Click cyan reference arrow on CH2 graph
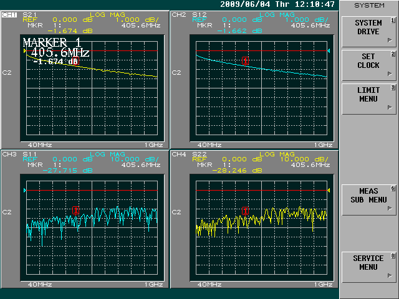399x299 pixels. [x=329, y=51]
